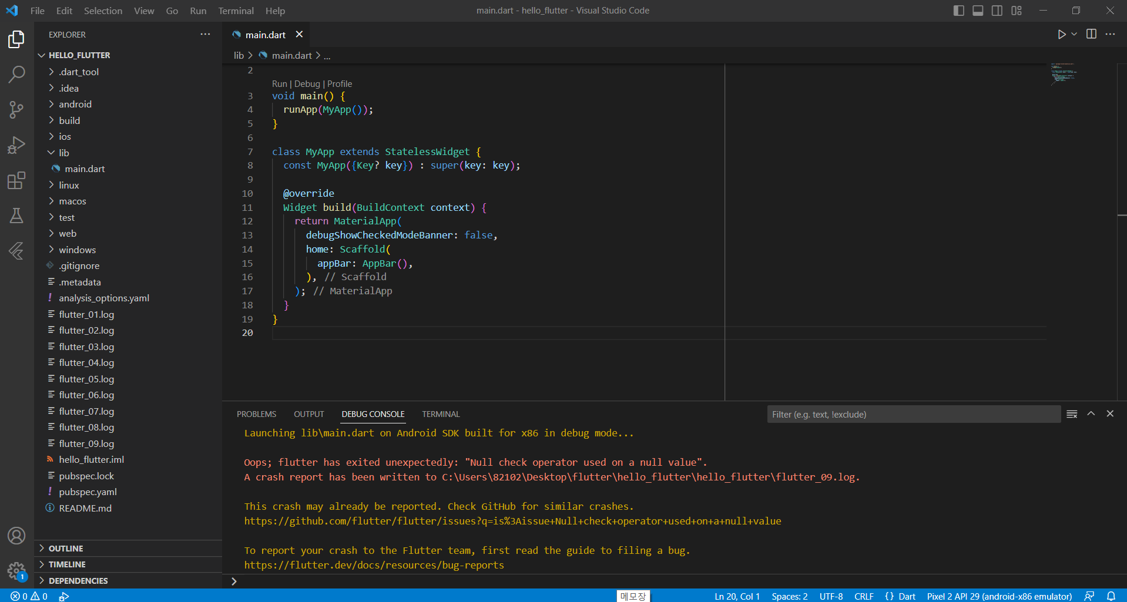1127x602 pixels.
Task: Switch to the OUTPUT panel tab
Action: point(309,414)
